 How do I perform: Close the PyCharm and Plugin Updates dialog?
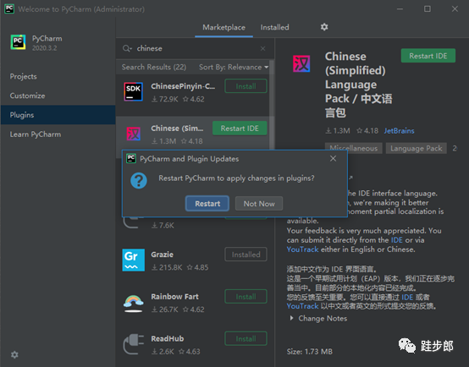(333, 158)
